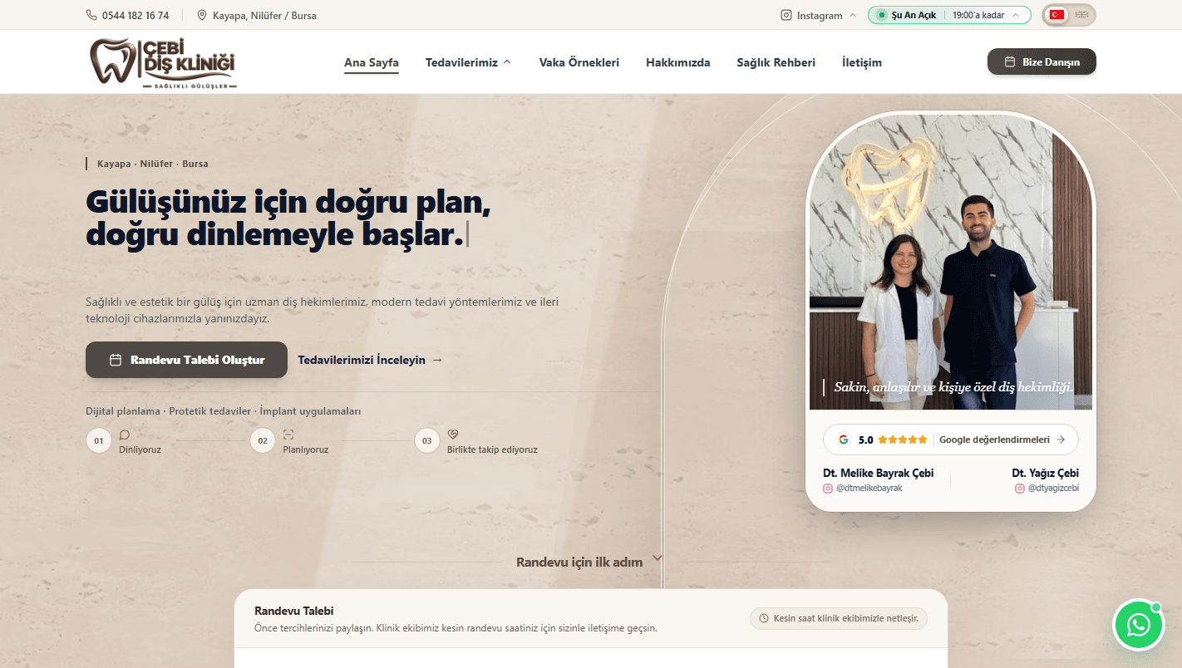Click the location pin icon beside Kayapa, Nilüfer / Bursa
Viewport: 1182px width, 668px height.
[x=202, y=15]
